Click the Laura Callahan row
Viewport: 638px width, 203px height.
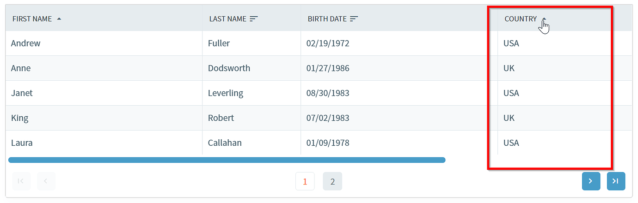pos(319,143)
